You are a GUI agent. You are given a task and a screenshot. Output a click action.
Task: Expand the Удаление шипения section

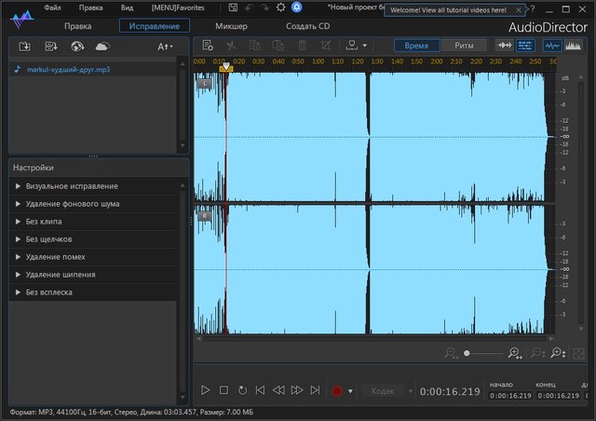pos(61,275)
